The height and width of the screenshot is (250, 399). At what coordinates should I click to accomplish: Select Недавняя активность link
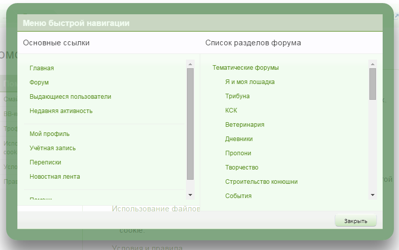coord(61,110)
